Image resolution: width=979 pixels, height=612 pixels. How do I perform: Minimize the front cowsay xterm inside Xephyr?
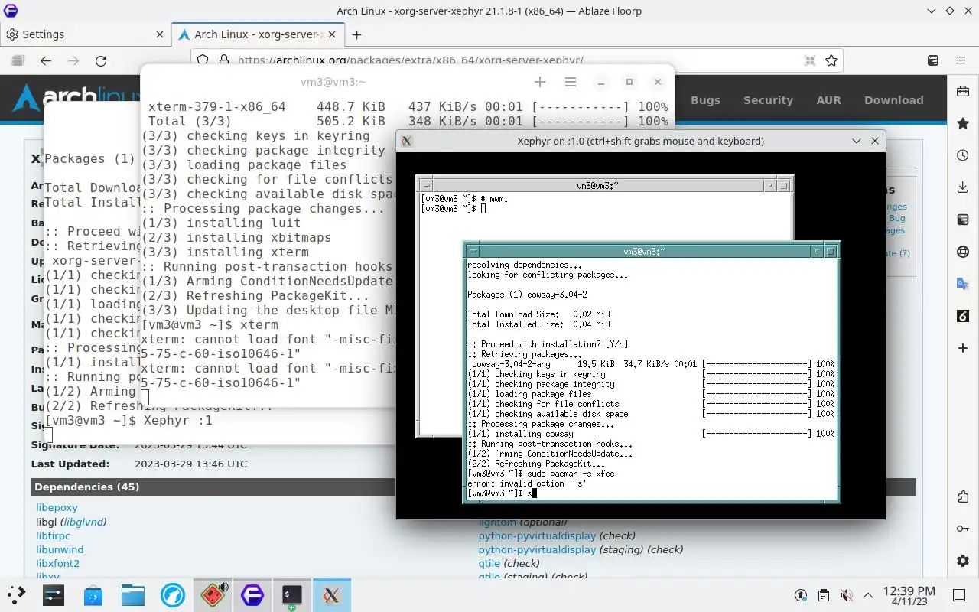tap(818, 251)
